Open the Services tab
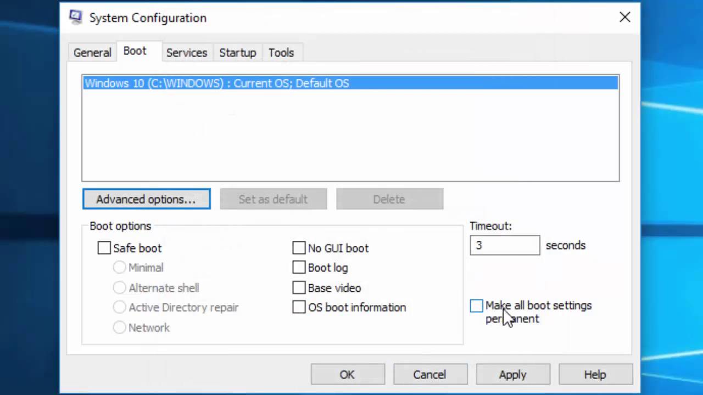The width and height of the screenshot is (703, 395). (187, 53)
